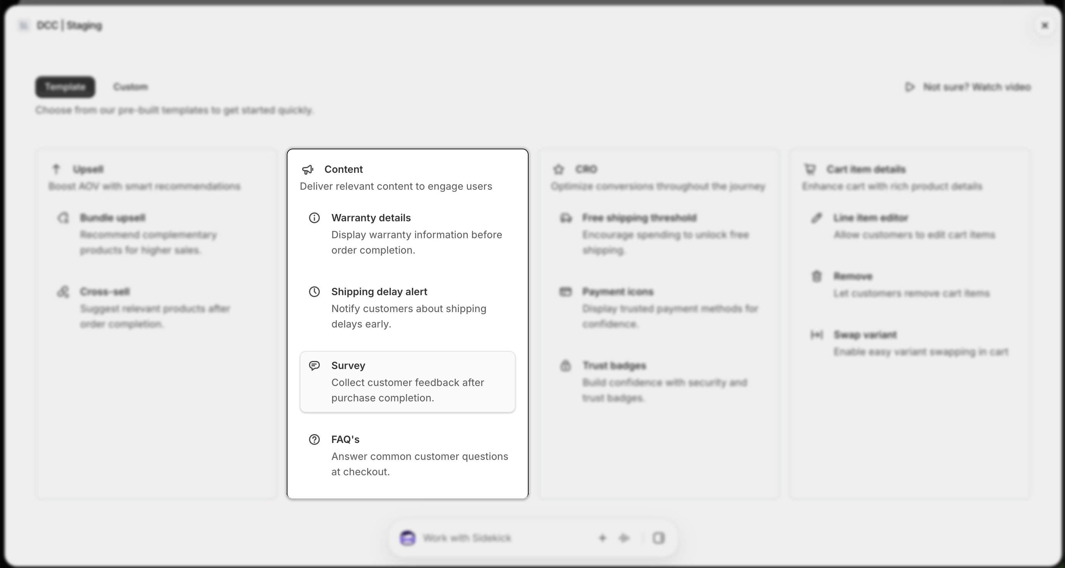
Task: Click the Cross-sell icon
Action: (63, 292)
